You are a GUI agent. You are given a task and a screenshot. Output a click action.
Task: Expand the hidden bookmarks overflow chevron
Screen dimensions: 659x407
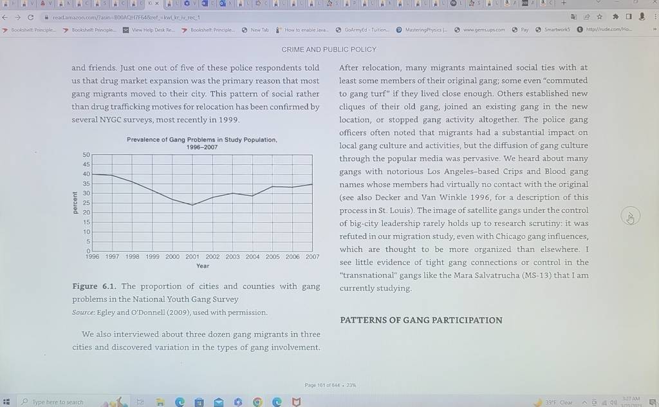pyautogui.click(x=654, y=30)
